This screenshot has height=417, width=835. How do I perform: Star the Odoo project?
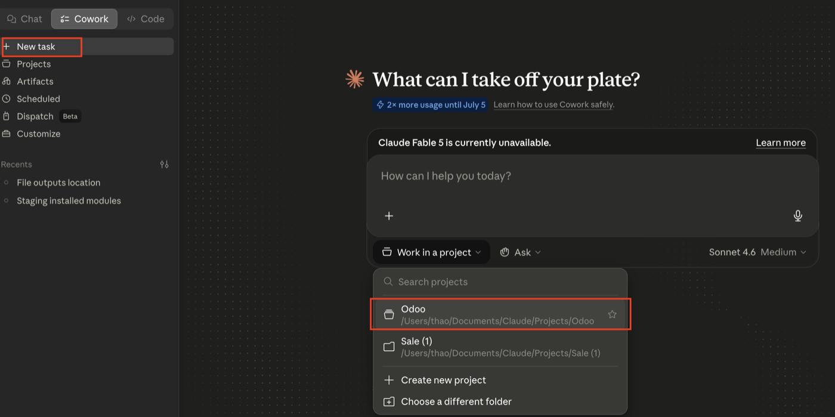pos(612,314)
